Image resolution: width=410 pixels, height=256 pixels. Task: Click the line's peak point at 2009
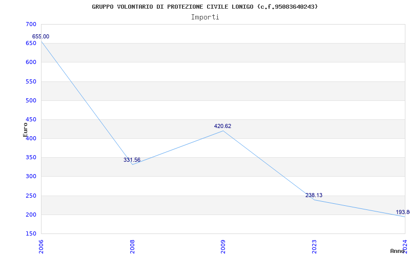point(223,131)
